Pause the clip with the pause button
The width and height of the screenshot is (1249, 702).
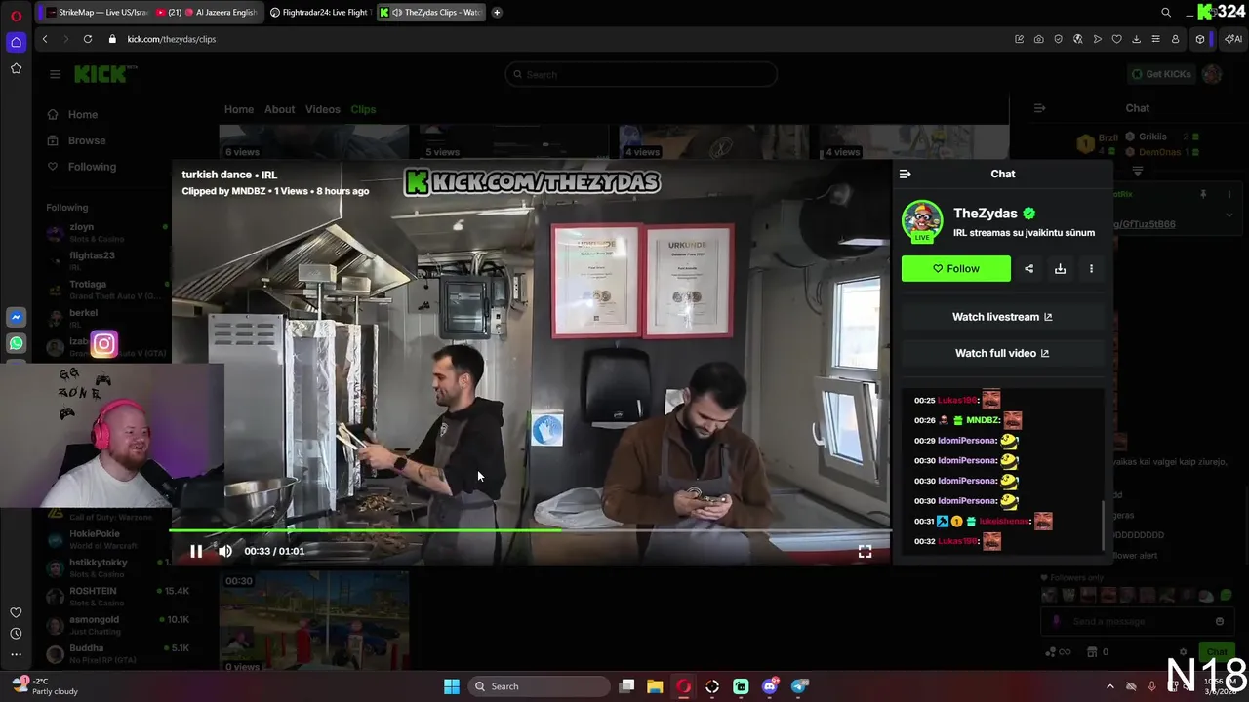pos(196,551)
